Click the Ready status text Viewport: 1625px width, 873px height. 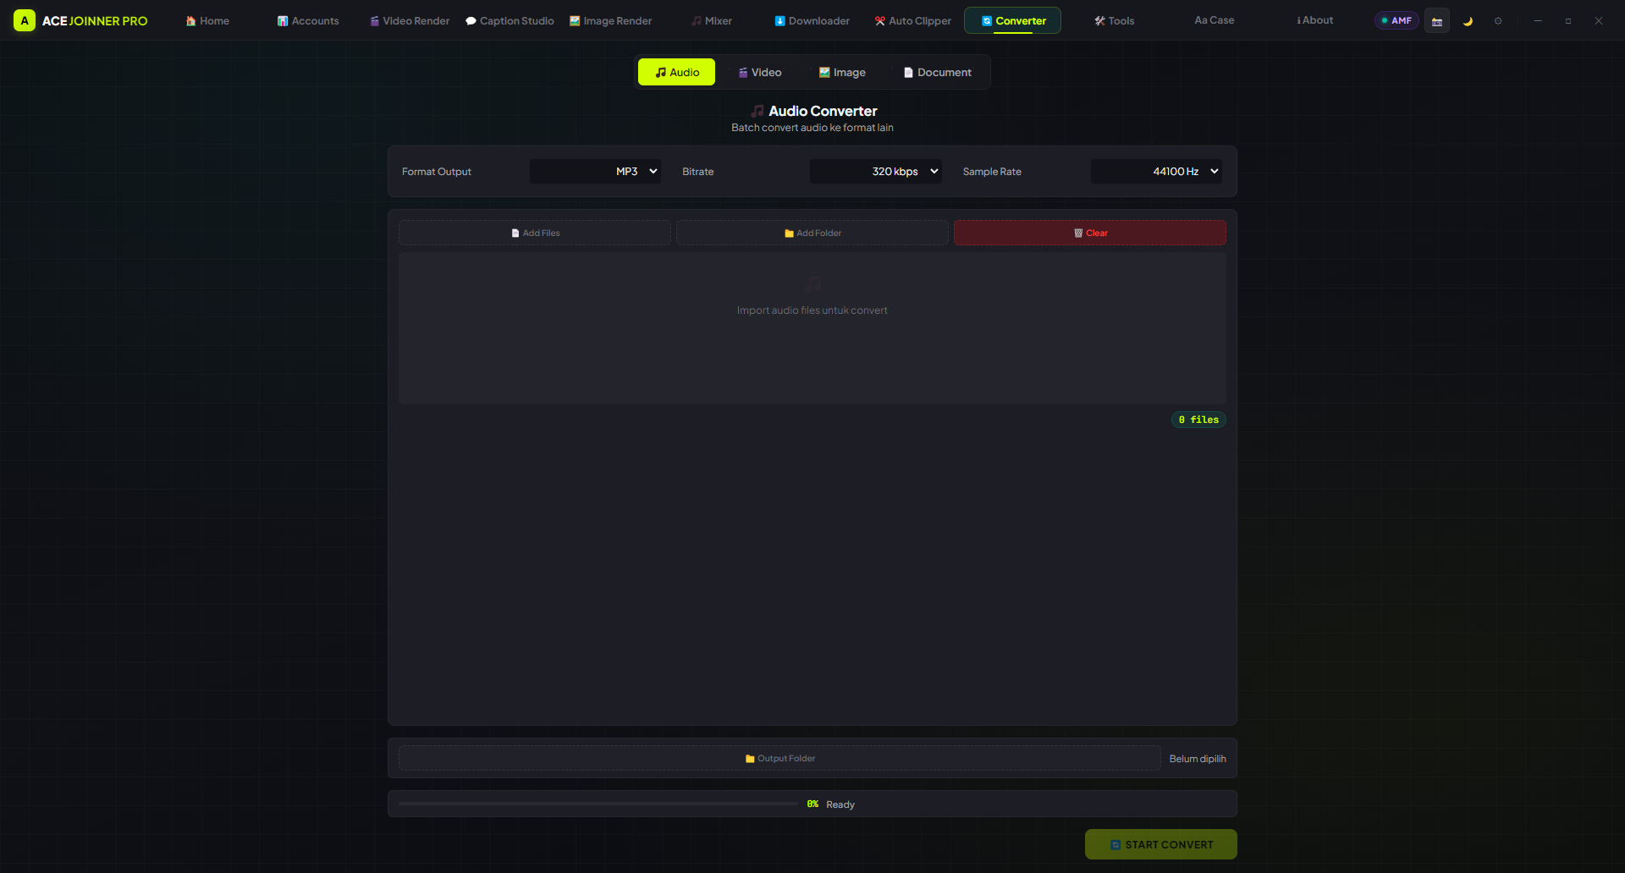click(x=840, y=804)
